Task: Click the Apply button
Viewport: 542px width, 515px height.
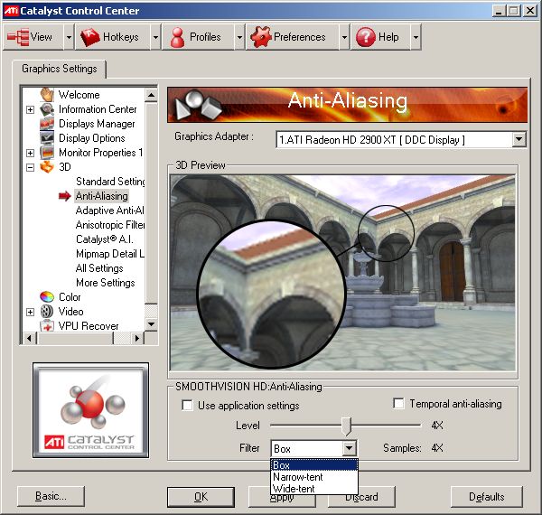Action: 282,498
